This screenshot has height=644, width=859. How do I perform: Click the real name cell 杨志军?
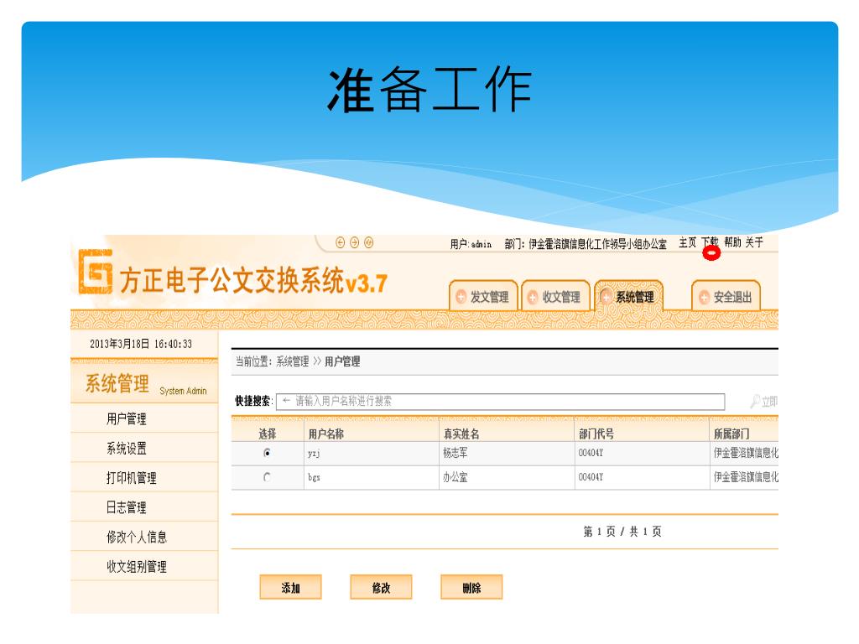[x=456, y=453]
